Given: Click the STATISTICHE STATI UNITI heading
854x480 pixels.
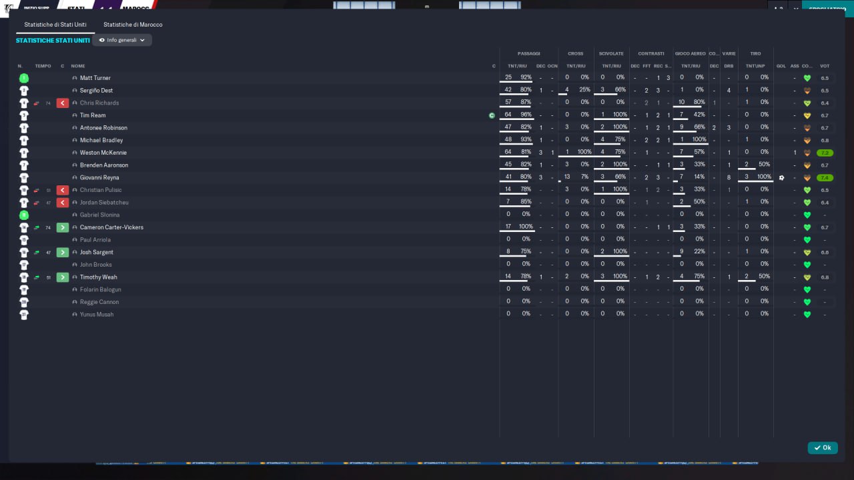Looking at the screenshot, I should (53, 41).
